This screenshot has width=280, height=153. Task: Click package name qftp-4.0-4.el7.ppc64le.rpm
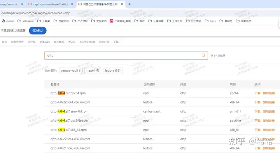[69, 120]
